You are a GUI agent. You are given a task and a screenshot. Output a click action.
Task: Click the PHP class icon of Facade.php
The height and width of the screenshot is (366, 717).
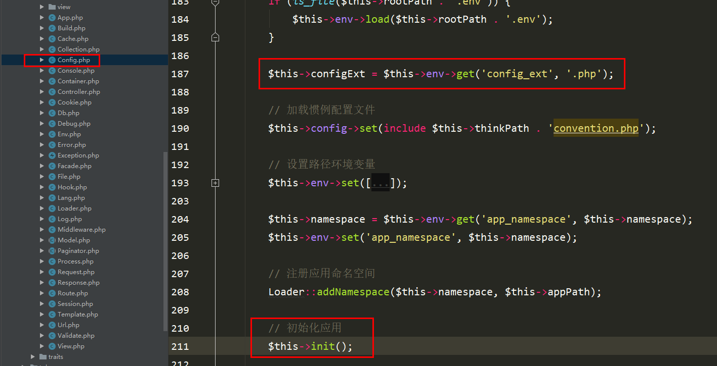click(52, 166)
